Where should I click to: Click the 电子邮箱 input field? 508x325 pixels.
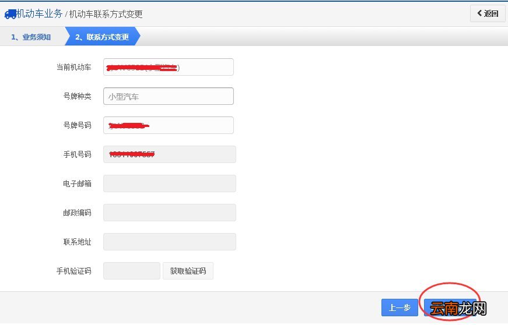click(x=170, y=183)
